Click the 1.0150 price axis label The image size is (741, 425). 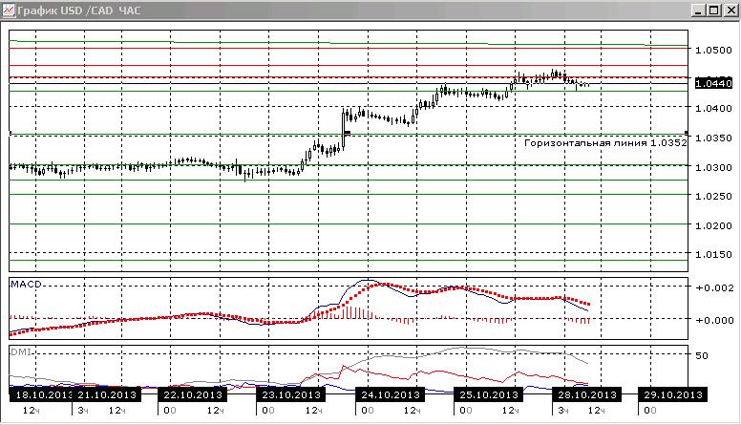pyautogui.click(x=713, y=254)
